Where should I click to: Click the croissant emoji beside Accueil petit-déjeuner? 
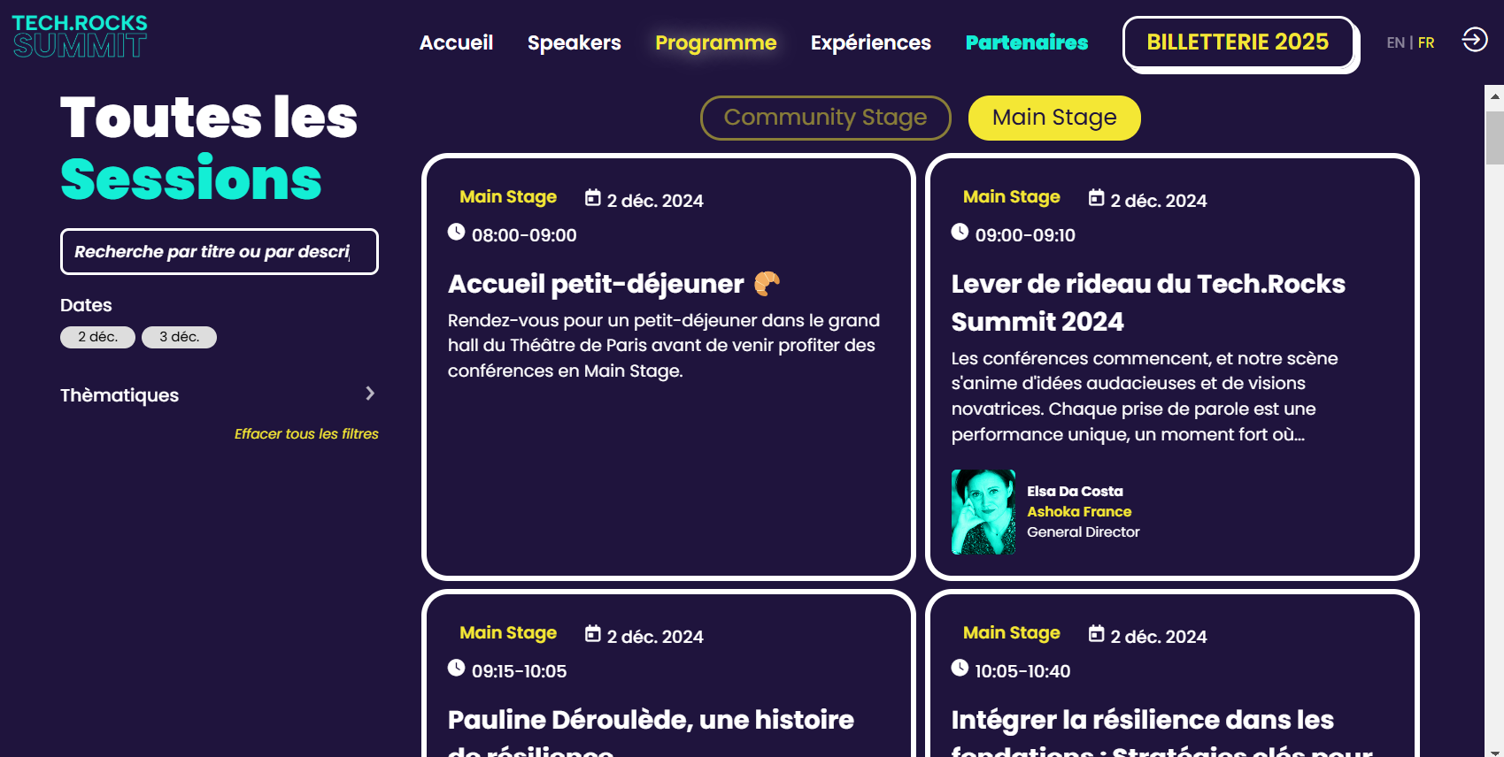pyautogui.click(x=767, y=283)
